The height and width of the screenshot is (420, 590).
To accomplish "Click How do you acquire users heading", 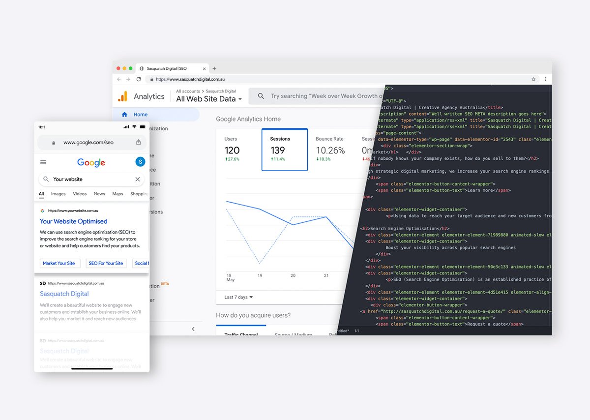I will 253,315.
